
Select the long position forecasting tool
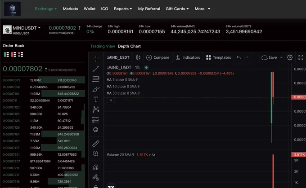[x=96, y=119]
